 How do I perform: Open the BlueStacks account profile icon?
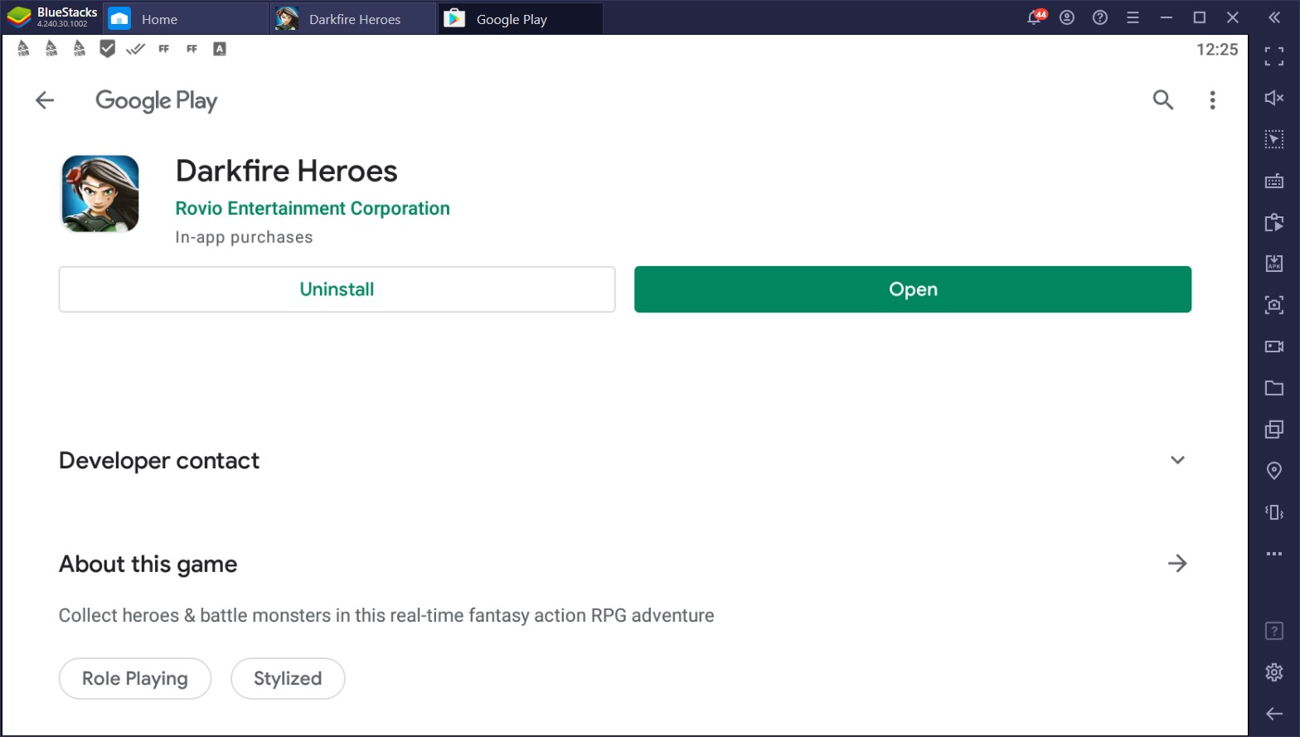[1067, 17]
